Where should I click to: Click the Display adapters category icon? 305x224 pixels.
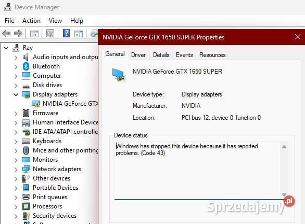coord(26,94)
